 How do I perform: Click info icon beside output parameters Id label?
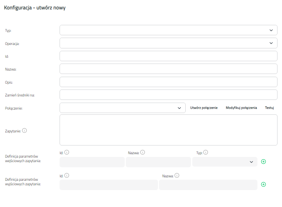coord(67,176)
